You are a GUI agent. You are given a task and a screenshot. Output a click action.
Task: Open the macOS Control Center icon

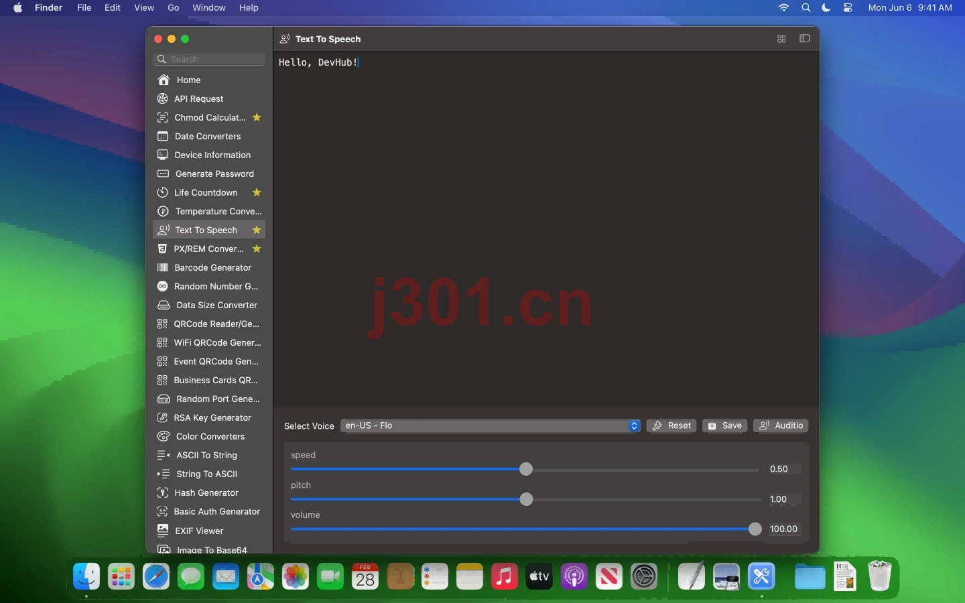click(x=848, y=7)
